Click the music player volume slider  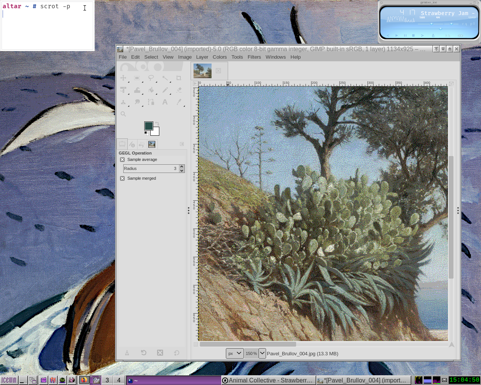point(432,24)
